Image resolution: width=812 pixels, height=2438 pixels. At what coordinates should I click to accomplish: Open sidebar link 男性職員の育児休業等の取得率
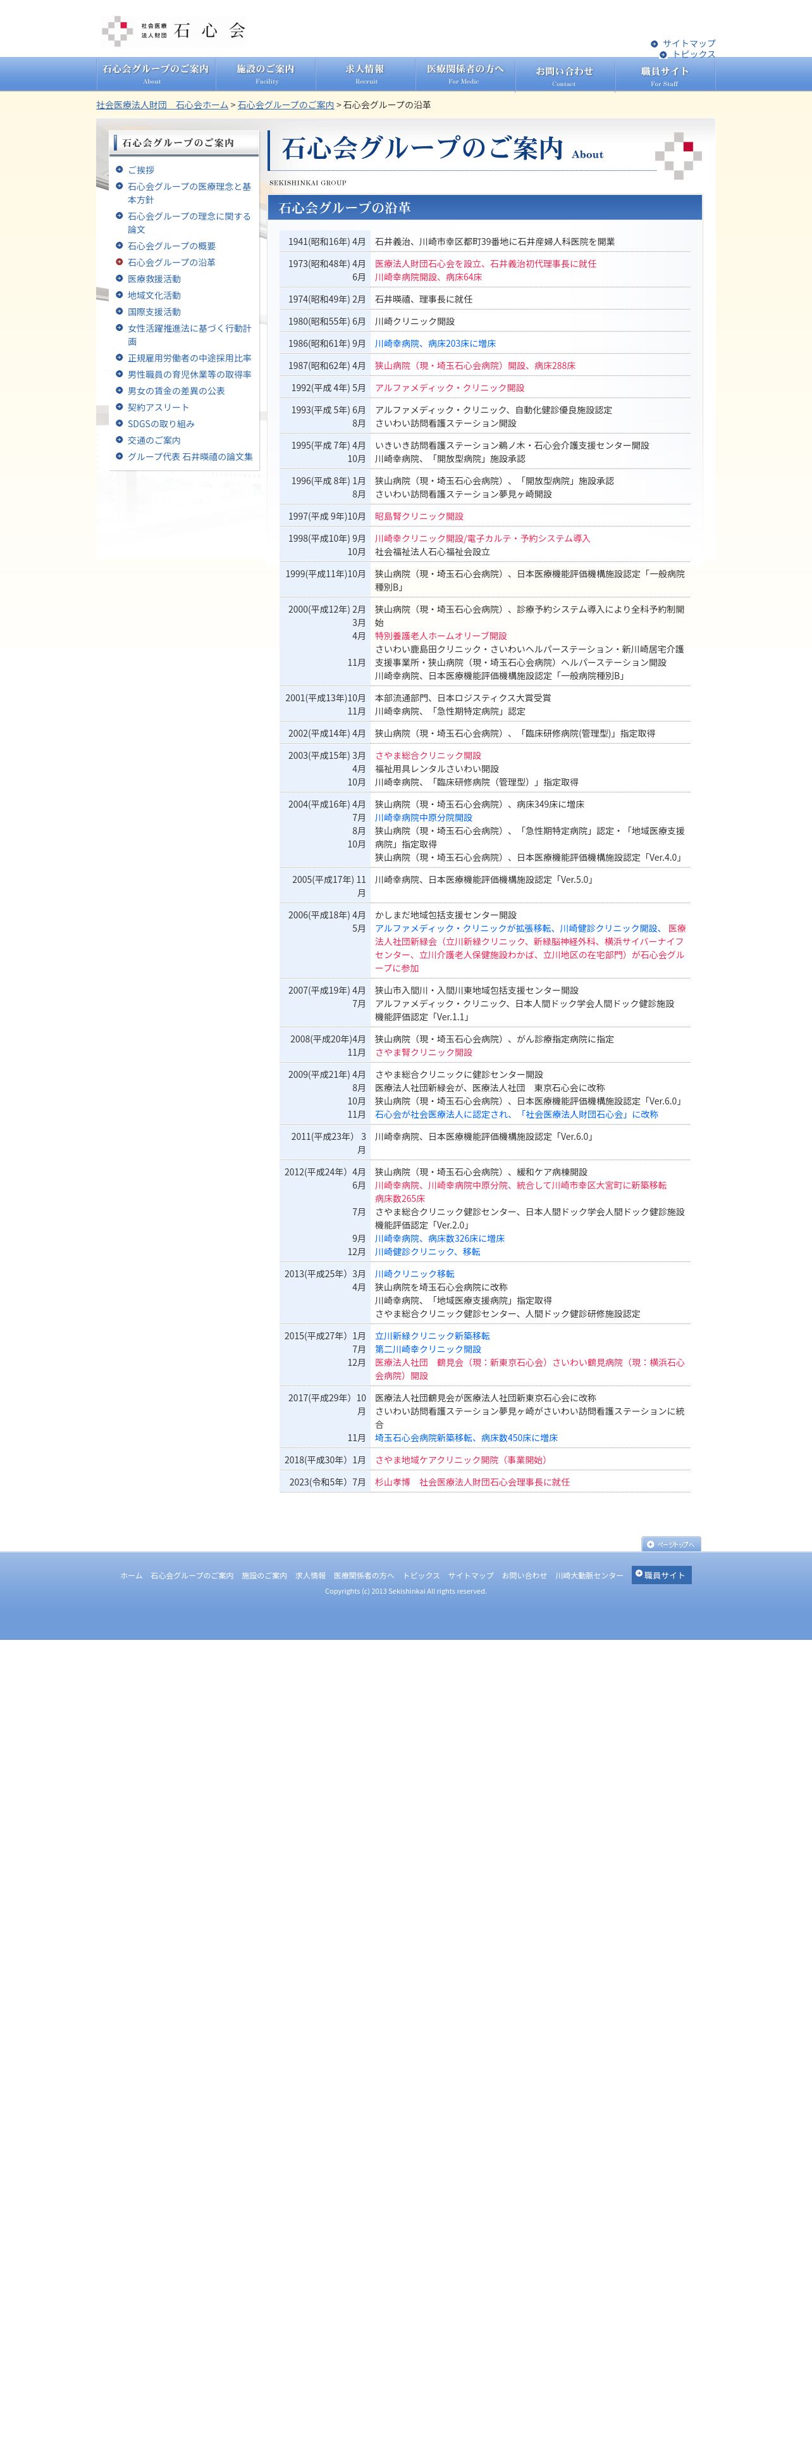coord(190,374)
